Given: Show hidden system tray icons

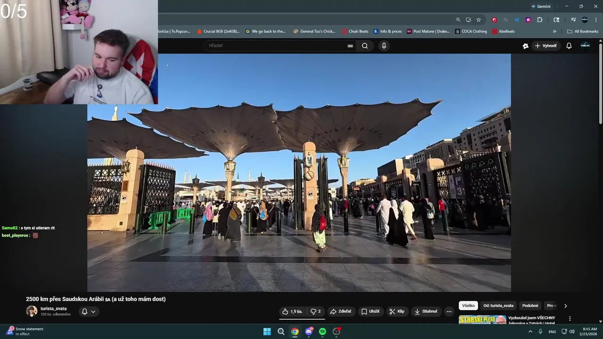Looking at the screenshot, I should click(530, 331).
